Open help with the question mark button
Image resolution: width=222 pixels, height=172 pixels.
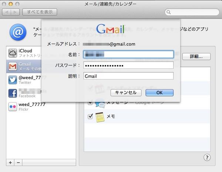(x=207, y=158)
